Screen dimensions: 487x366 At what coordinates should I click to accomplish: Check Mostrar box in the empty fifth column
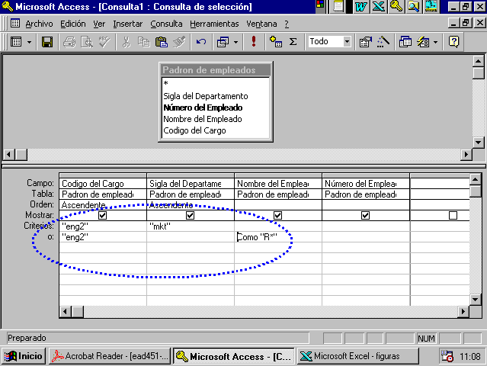point(453,215)
